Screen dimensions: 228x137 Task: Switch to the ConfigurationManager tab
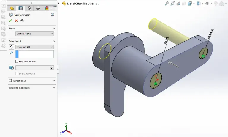coord(29,8)
